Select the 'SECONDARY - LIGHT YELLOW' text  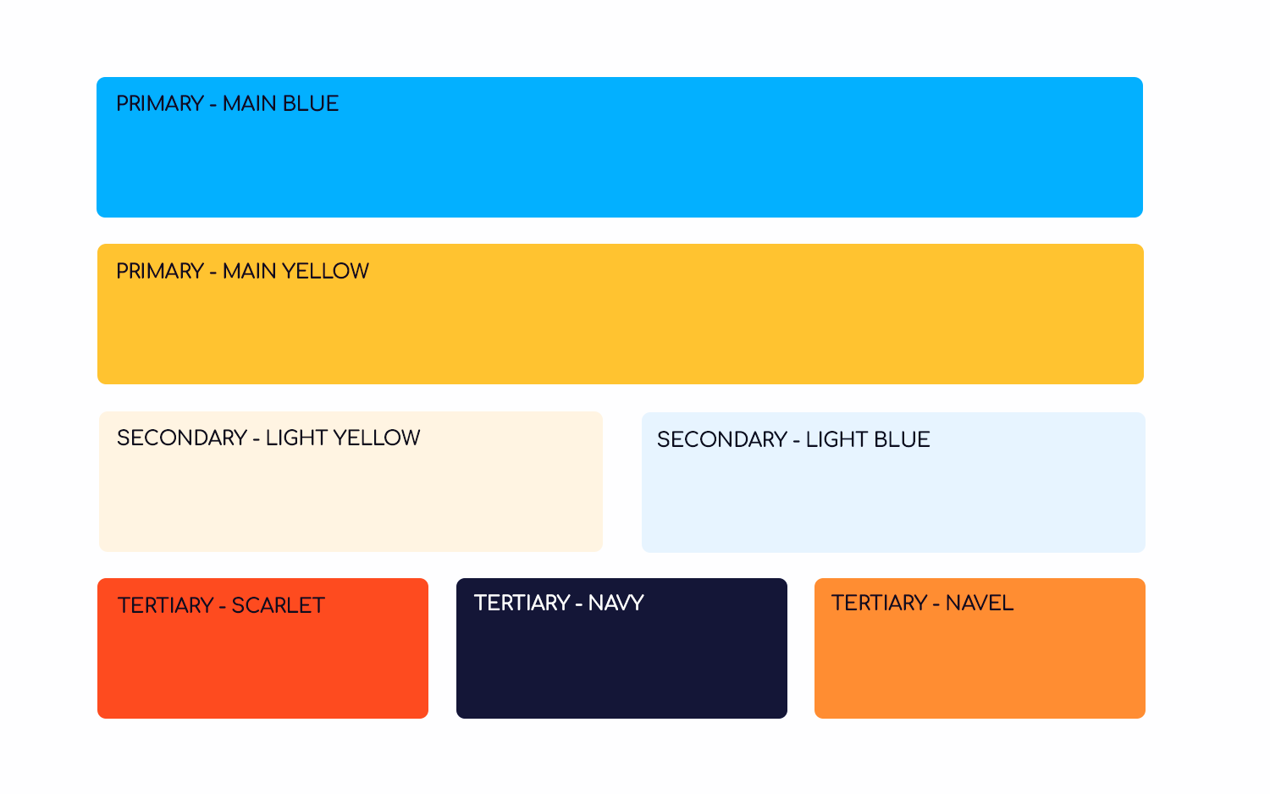tap(268, 438)
